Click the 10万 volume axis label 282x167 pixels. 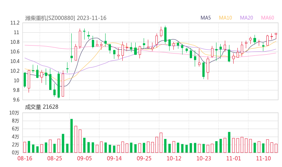coord(14,113)
